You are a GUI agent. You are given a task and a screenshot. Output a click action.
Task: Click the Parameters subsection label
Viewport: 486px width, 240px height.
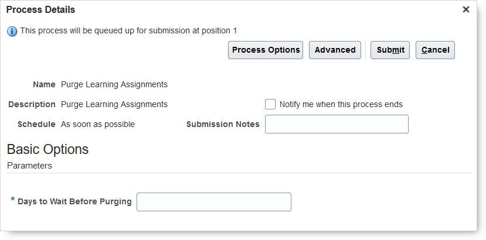pos(29,166)
